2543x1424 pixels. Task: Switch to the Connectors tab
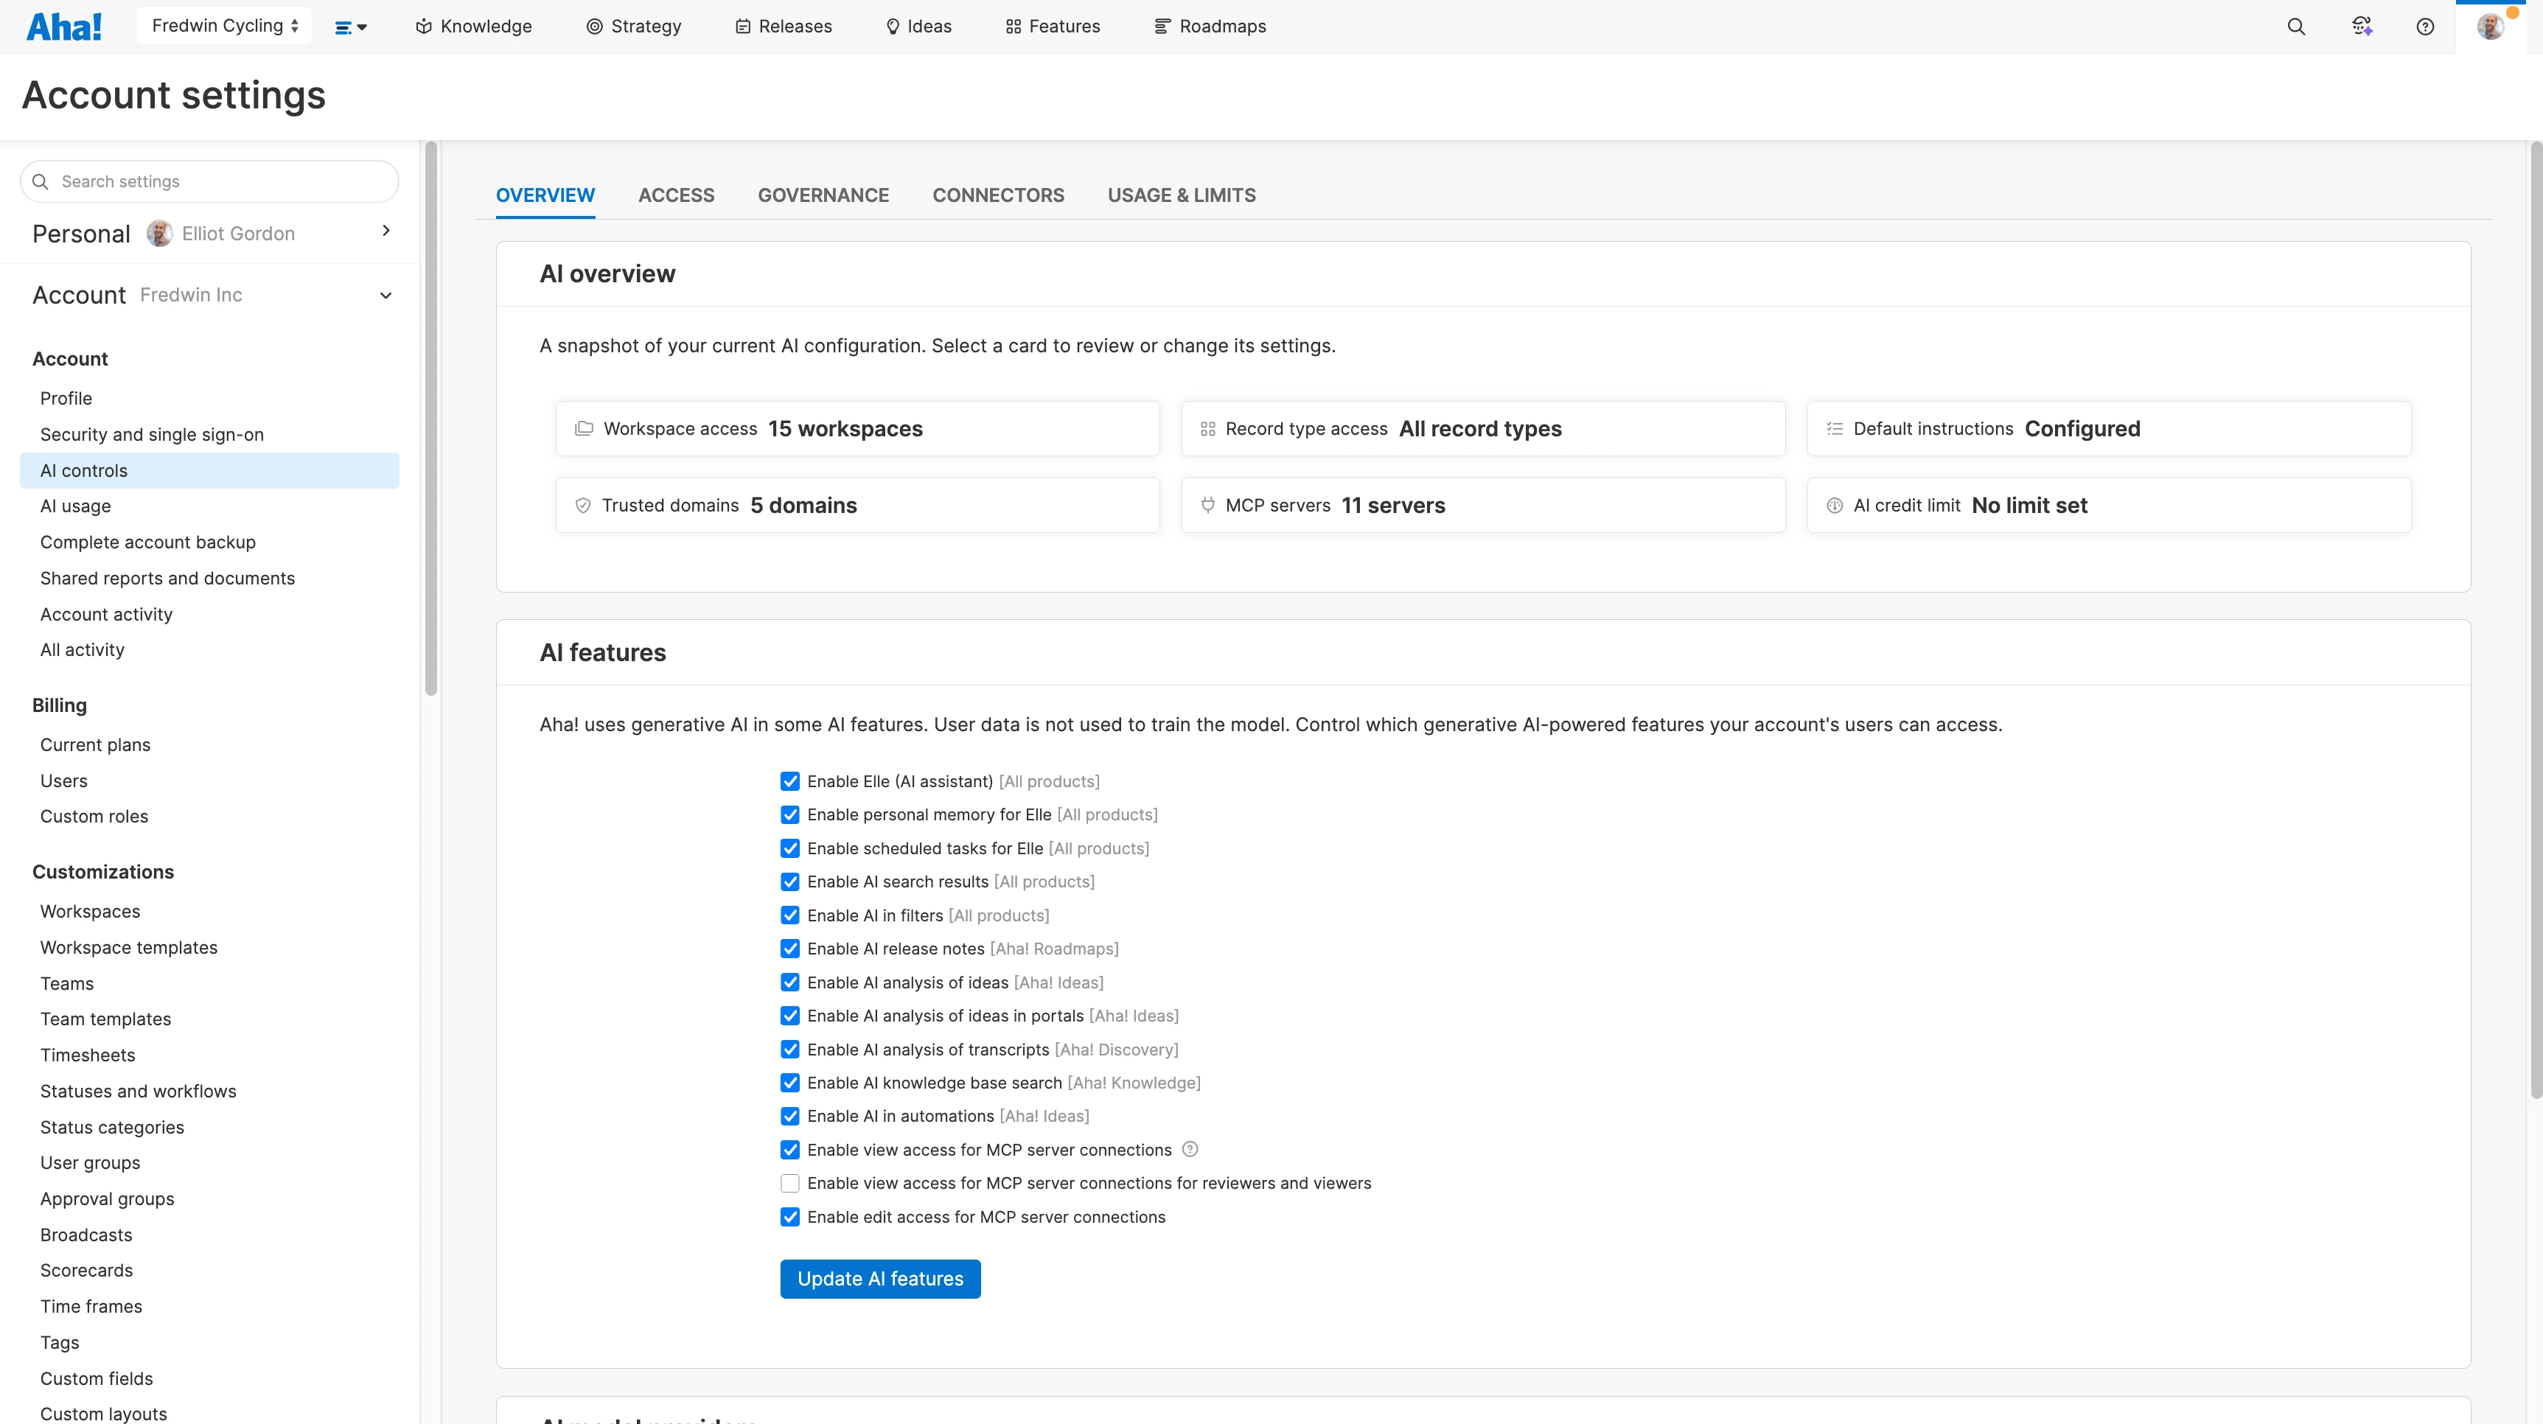(998, 195)
